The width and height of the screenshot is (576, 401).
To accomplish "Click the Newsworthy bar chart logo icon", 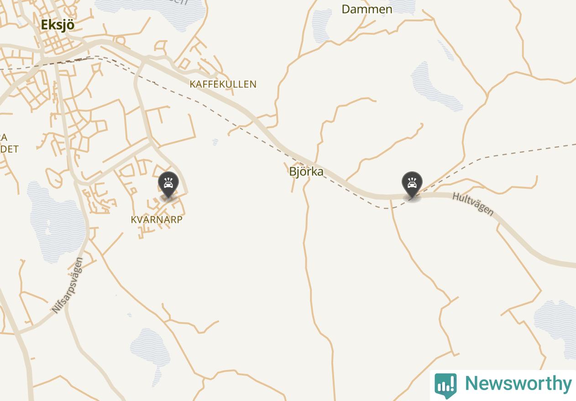I will click(x=445, y=385).
